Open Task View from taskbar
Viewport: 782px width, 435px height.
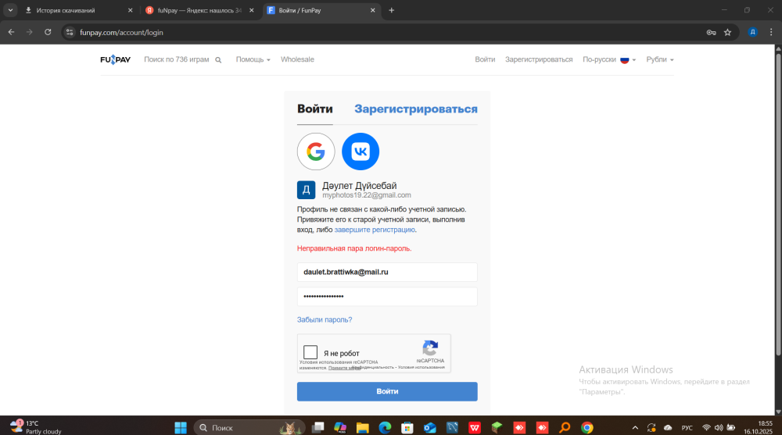point(317,427)
